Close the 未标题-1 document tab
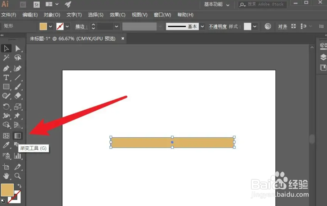 tap(123, 38)
